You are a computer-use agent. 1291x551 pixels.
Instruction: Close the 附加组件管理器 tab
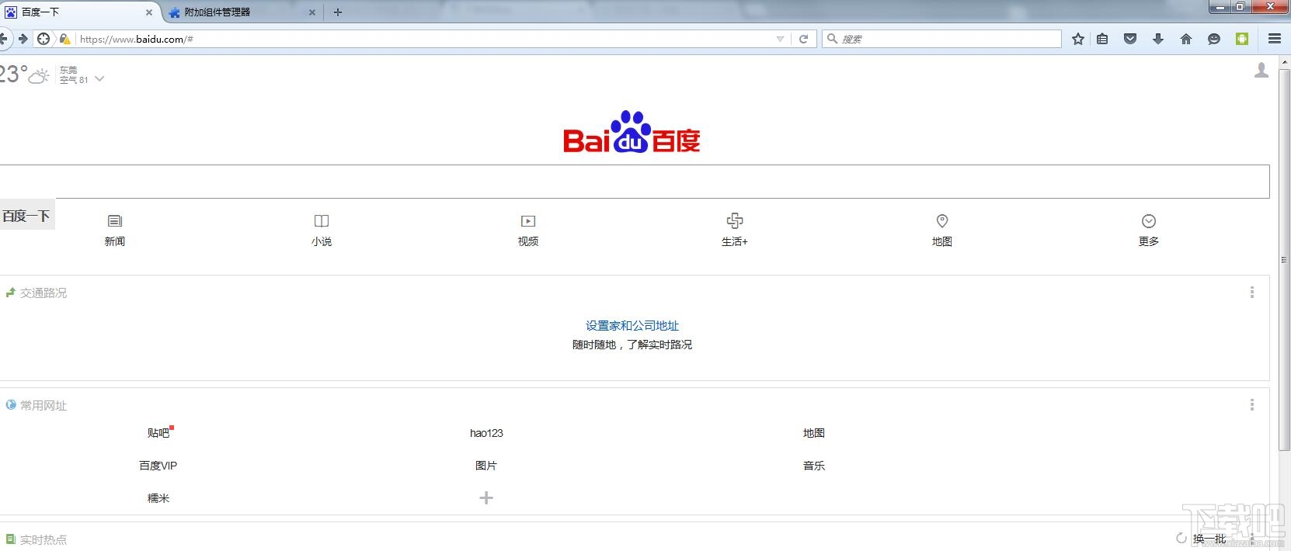312,12
